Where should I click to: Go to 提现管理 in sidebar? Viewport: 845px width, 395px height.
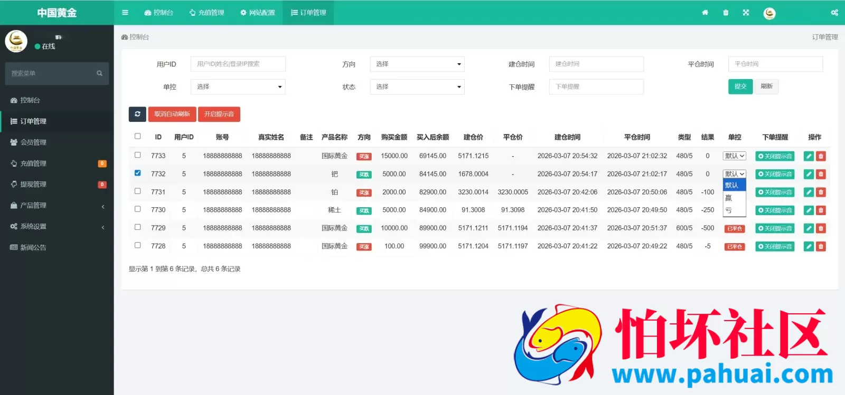click(x=57, y=184)
